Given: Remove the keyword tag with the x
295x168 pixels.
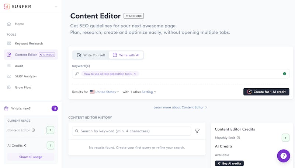Looking at the screenshot, I should click(x=135, y=74).
